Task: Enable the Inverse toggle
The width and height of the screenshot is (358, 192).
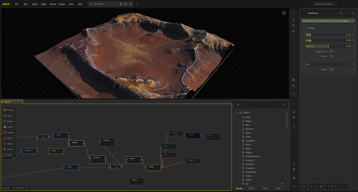Action: point(330,56)
